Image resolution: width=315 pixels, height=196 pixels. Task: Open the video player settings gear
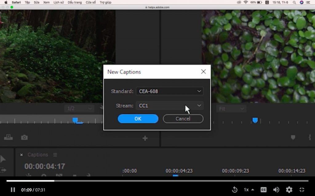[289, 190]
